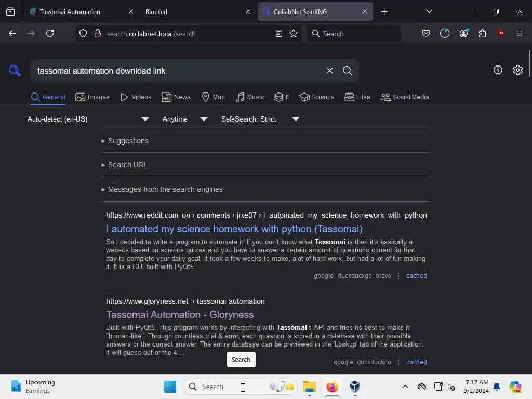Open the SearXNG about info icon
532x399 pixels.
tap(498, 70)
